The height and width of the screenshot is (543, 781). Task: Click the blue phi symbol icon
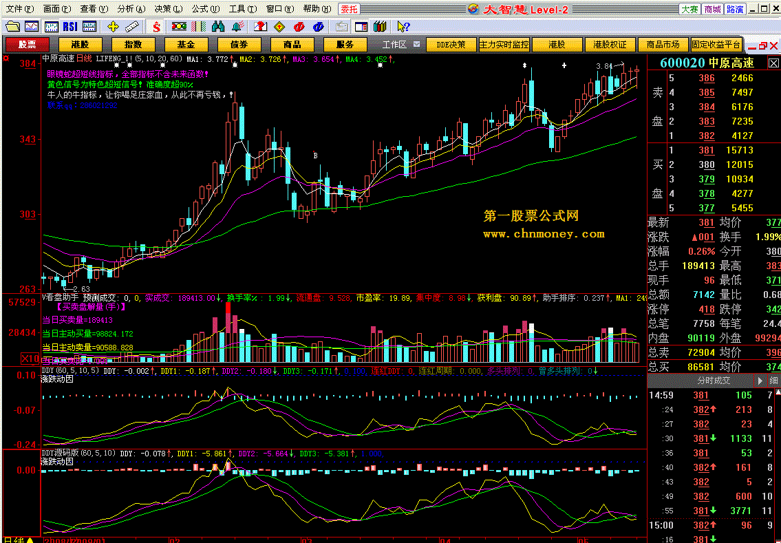(x=319, y=26)
